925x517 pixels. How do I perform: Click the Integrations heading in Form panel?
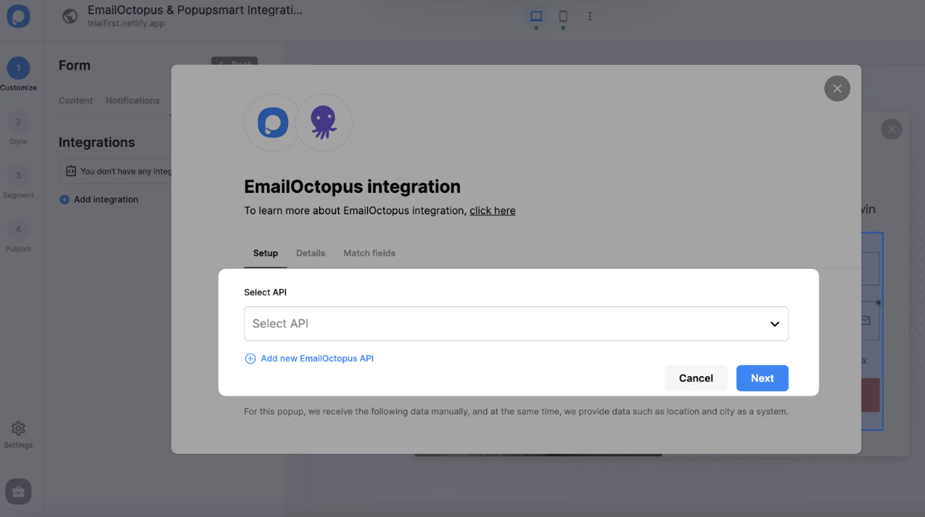tap(97, 142)
